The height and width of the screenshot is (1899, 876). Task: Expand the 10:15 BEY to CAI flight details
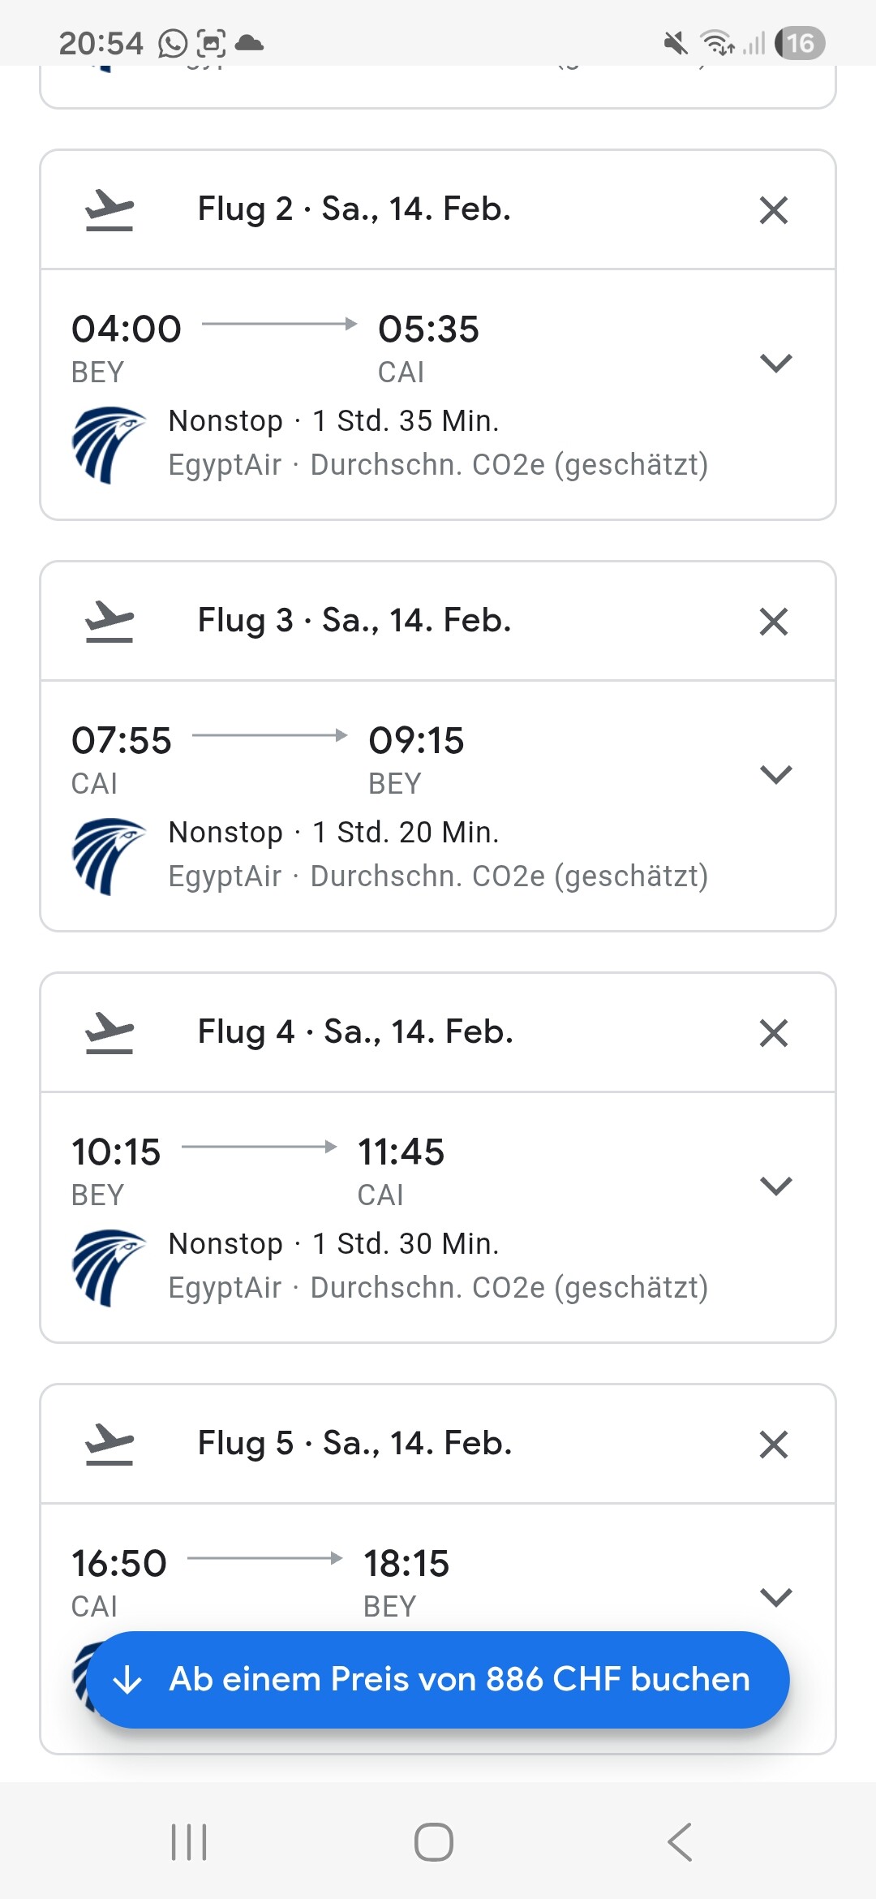[x=776, y=1186]
